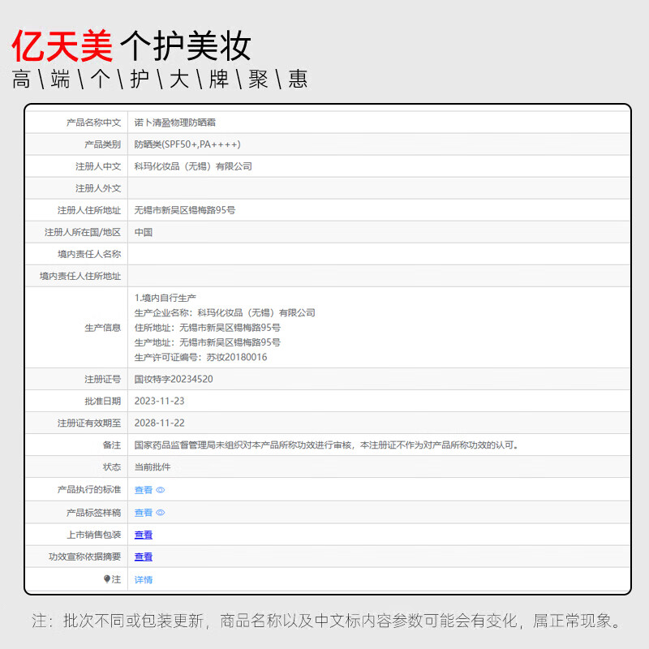Click the status value 当前批件

(153, 467)
